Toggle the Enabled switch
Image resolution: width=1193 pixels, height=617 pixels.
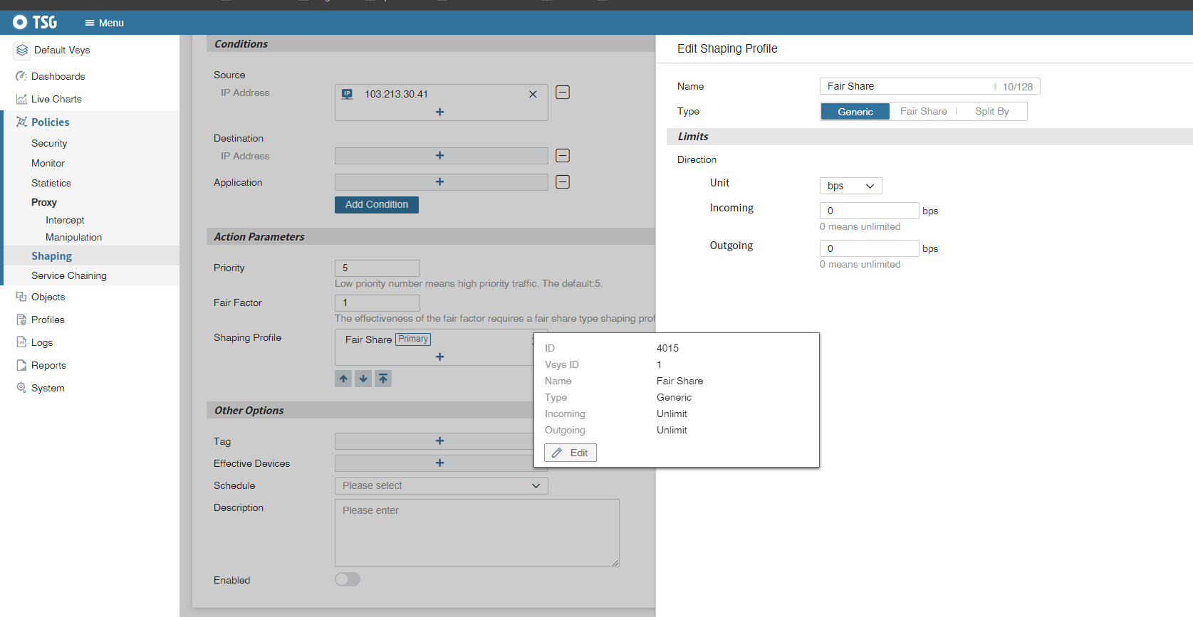[348, 579]
